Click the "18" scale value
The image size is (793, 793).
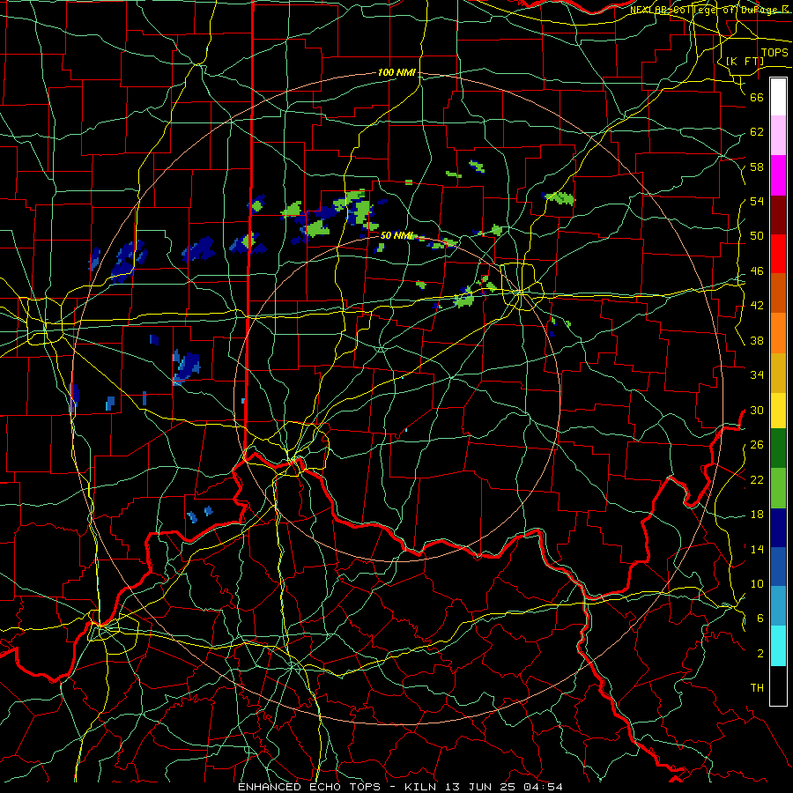tap(757, 515)
